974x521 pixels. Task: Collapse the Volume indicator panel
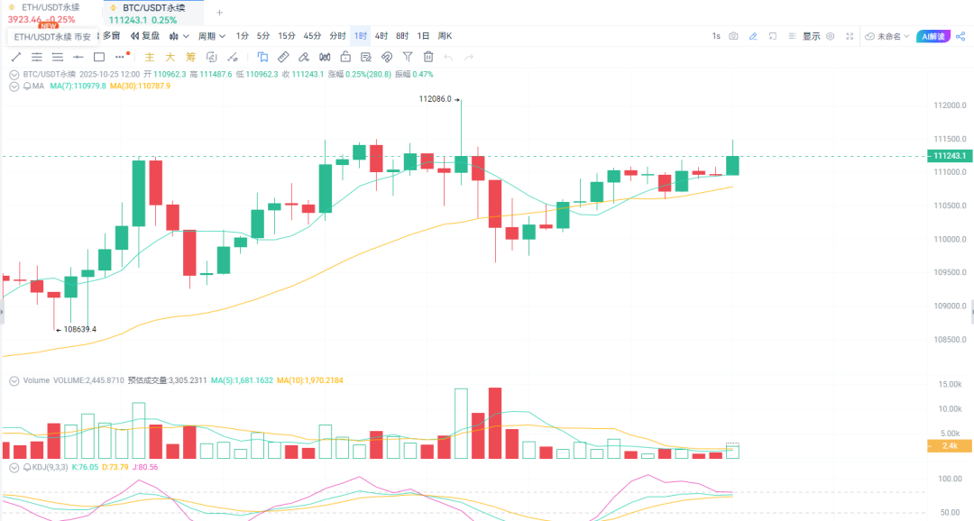point(12,381)
